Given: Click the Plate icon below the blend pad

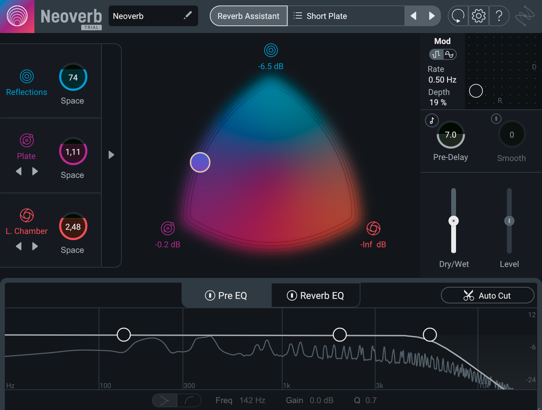Looking at the screenshot, I should coord(168,228).
